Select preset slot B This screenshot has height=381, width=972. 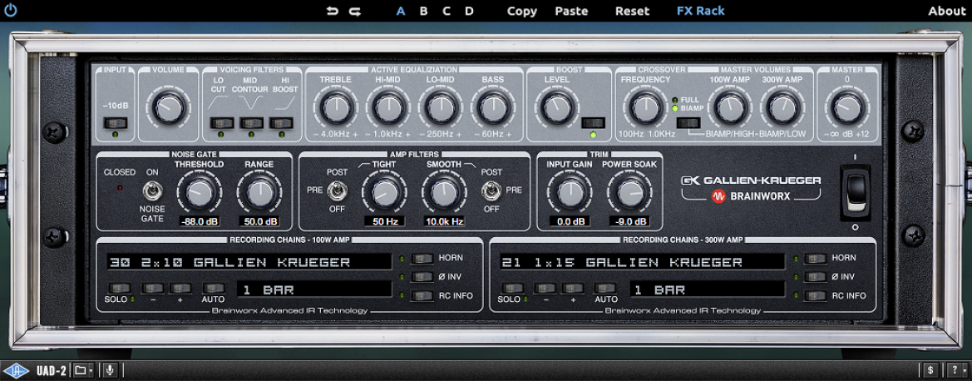pos(423,11)
